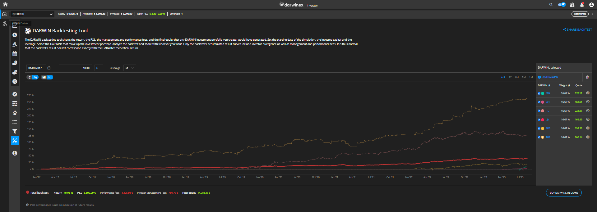This screenshot has width=597, height=212.
Task: Open the house with person icon in top bar
Action: 572,5
